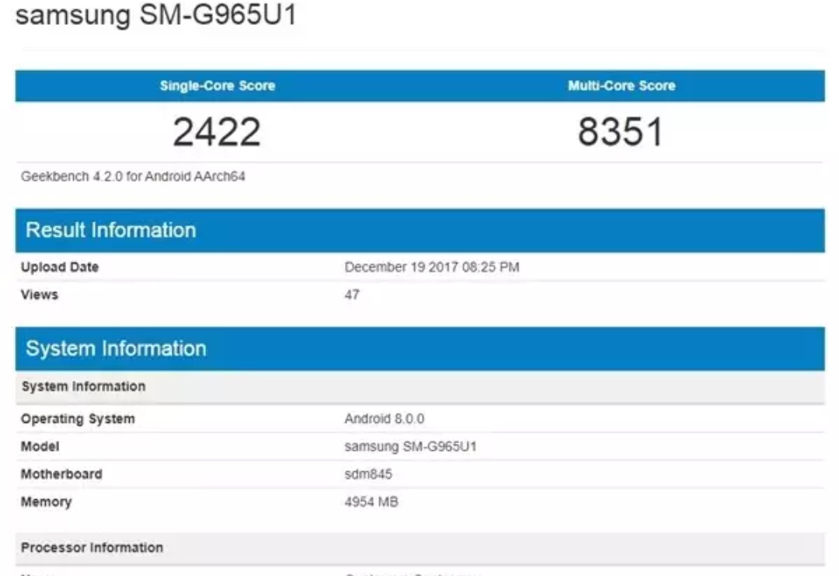The width and height of the screenshot is (839, 576).
Task: Select the 'Multi-Core Score' header
Action: pyautogui.click(x=621, y=86)
